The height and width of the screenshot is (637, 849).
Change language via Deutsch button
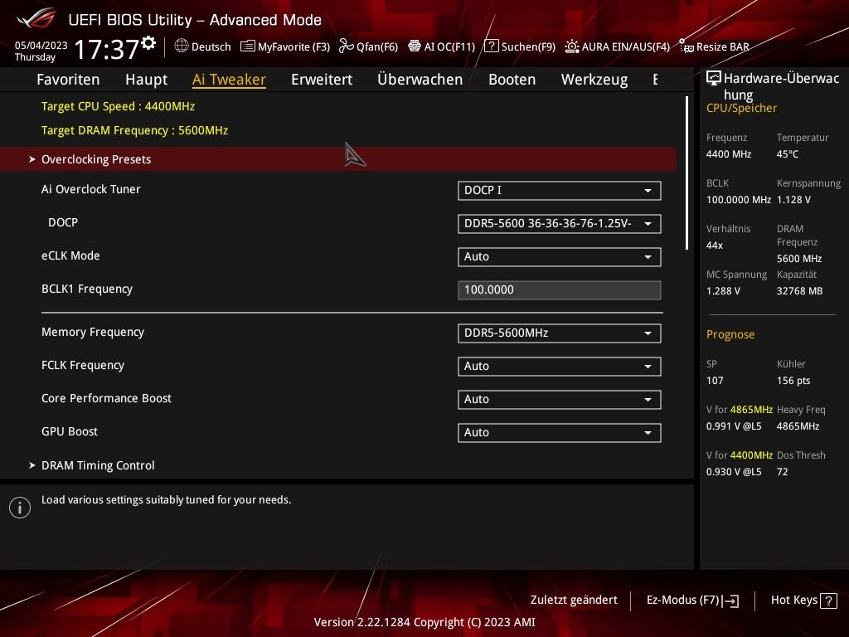pyautogui.click(x=203, y=46)
